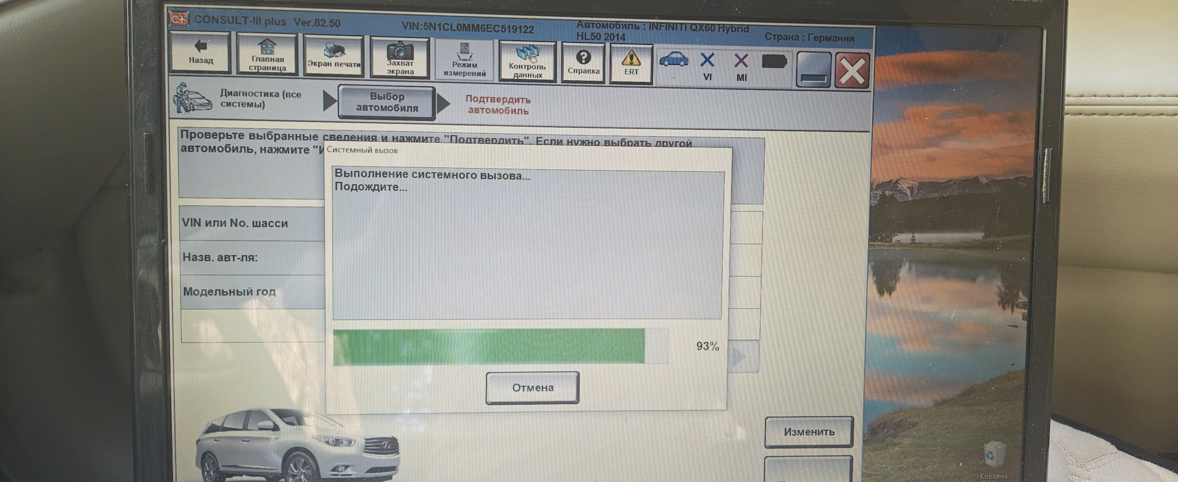Click the Подождите... message line
Viewport: 1178px width, 482px height.
point(371,187)
